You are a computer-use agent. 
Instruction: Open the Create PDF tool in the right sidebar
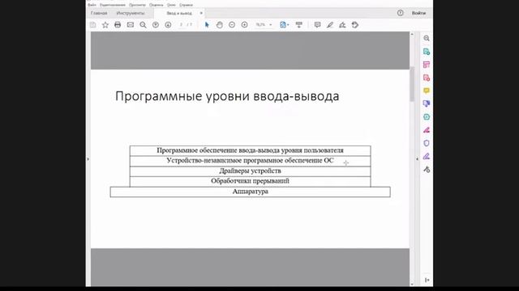[427, 78]
